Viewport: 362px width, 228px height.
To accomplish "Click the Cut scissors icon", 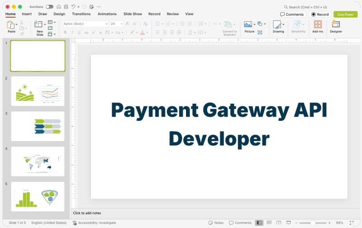I will click(22, 22).
